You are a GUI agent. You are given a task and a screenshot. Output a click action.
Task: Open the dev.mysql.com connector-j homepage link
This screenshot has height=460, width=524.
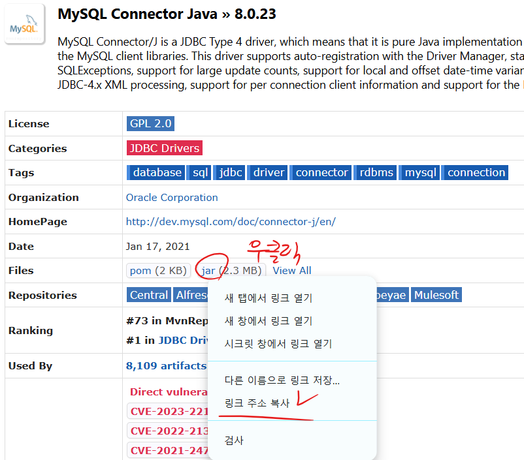(231, 222)
